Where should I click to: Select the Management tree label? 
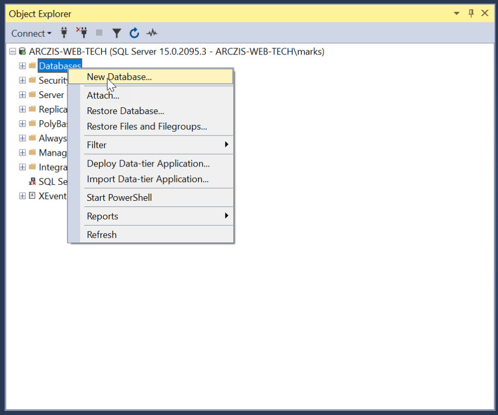click(53, 153)
